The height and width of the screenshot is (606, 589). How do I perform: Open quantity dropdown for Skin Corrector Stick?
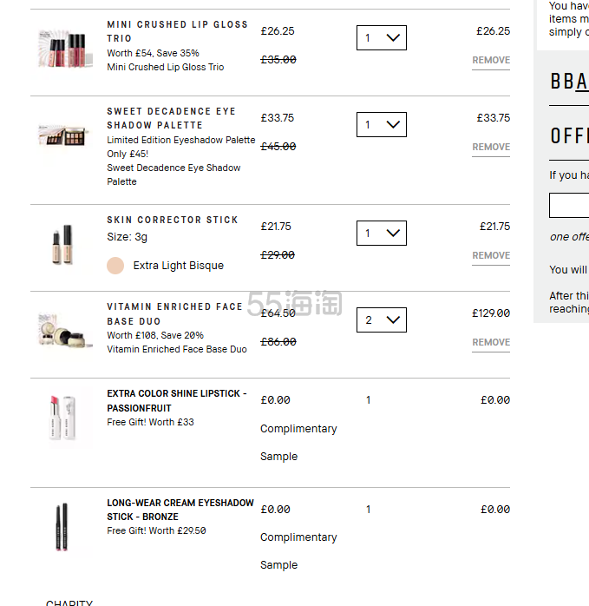point(381,234)
